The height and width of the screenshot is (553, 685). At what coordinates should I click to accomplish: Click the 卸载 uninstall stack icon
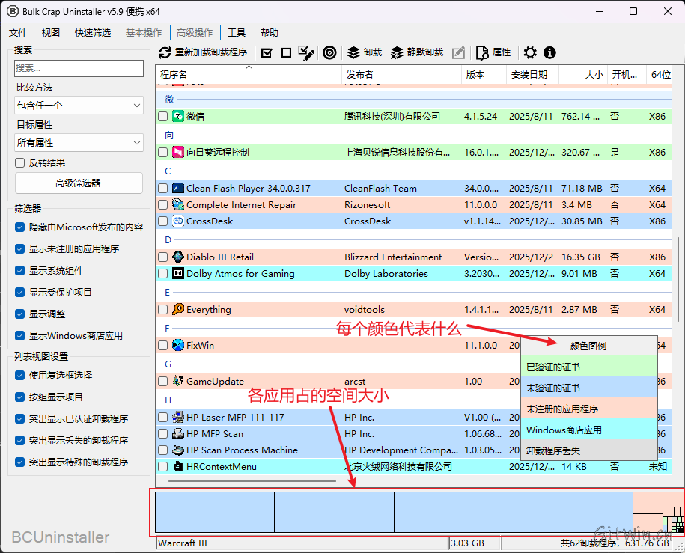[353, 53]
